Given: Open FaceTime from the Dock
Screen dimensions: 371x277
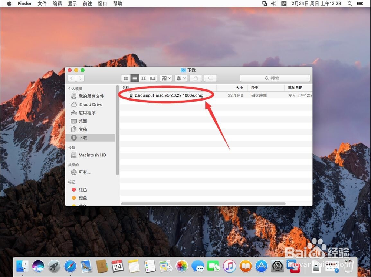Looking at the screenshot, I should 213,266.
